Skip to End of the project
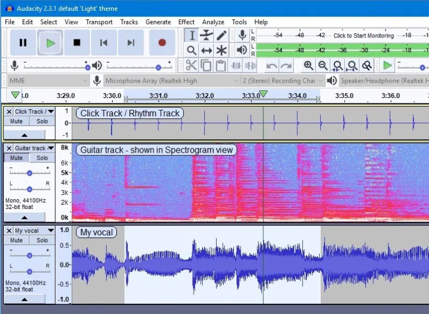 pyautogui.click(x=131, y=43)
